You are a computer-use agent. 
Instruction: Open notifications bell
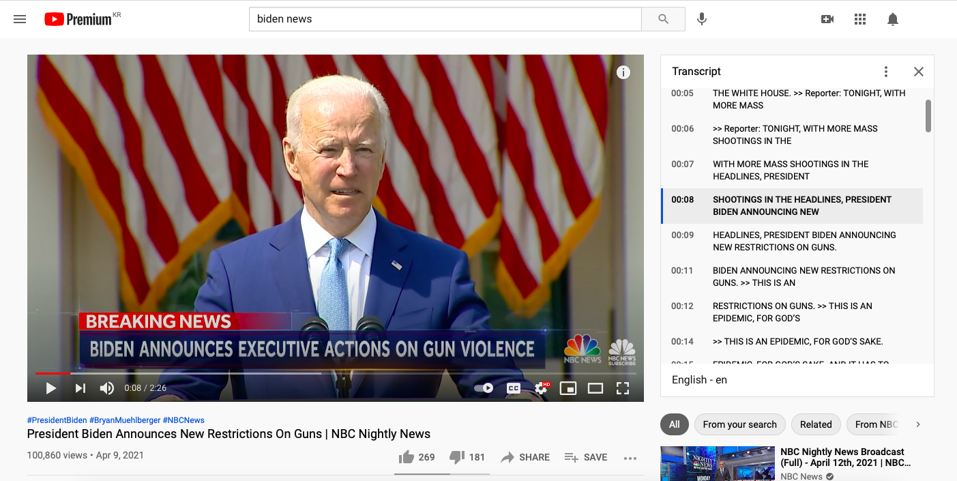click(893, 19)
